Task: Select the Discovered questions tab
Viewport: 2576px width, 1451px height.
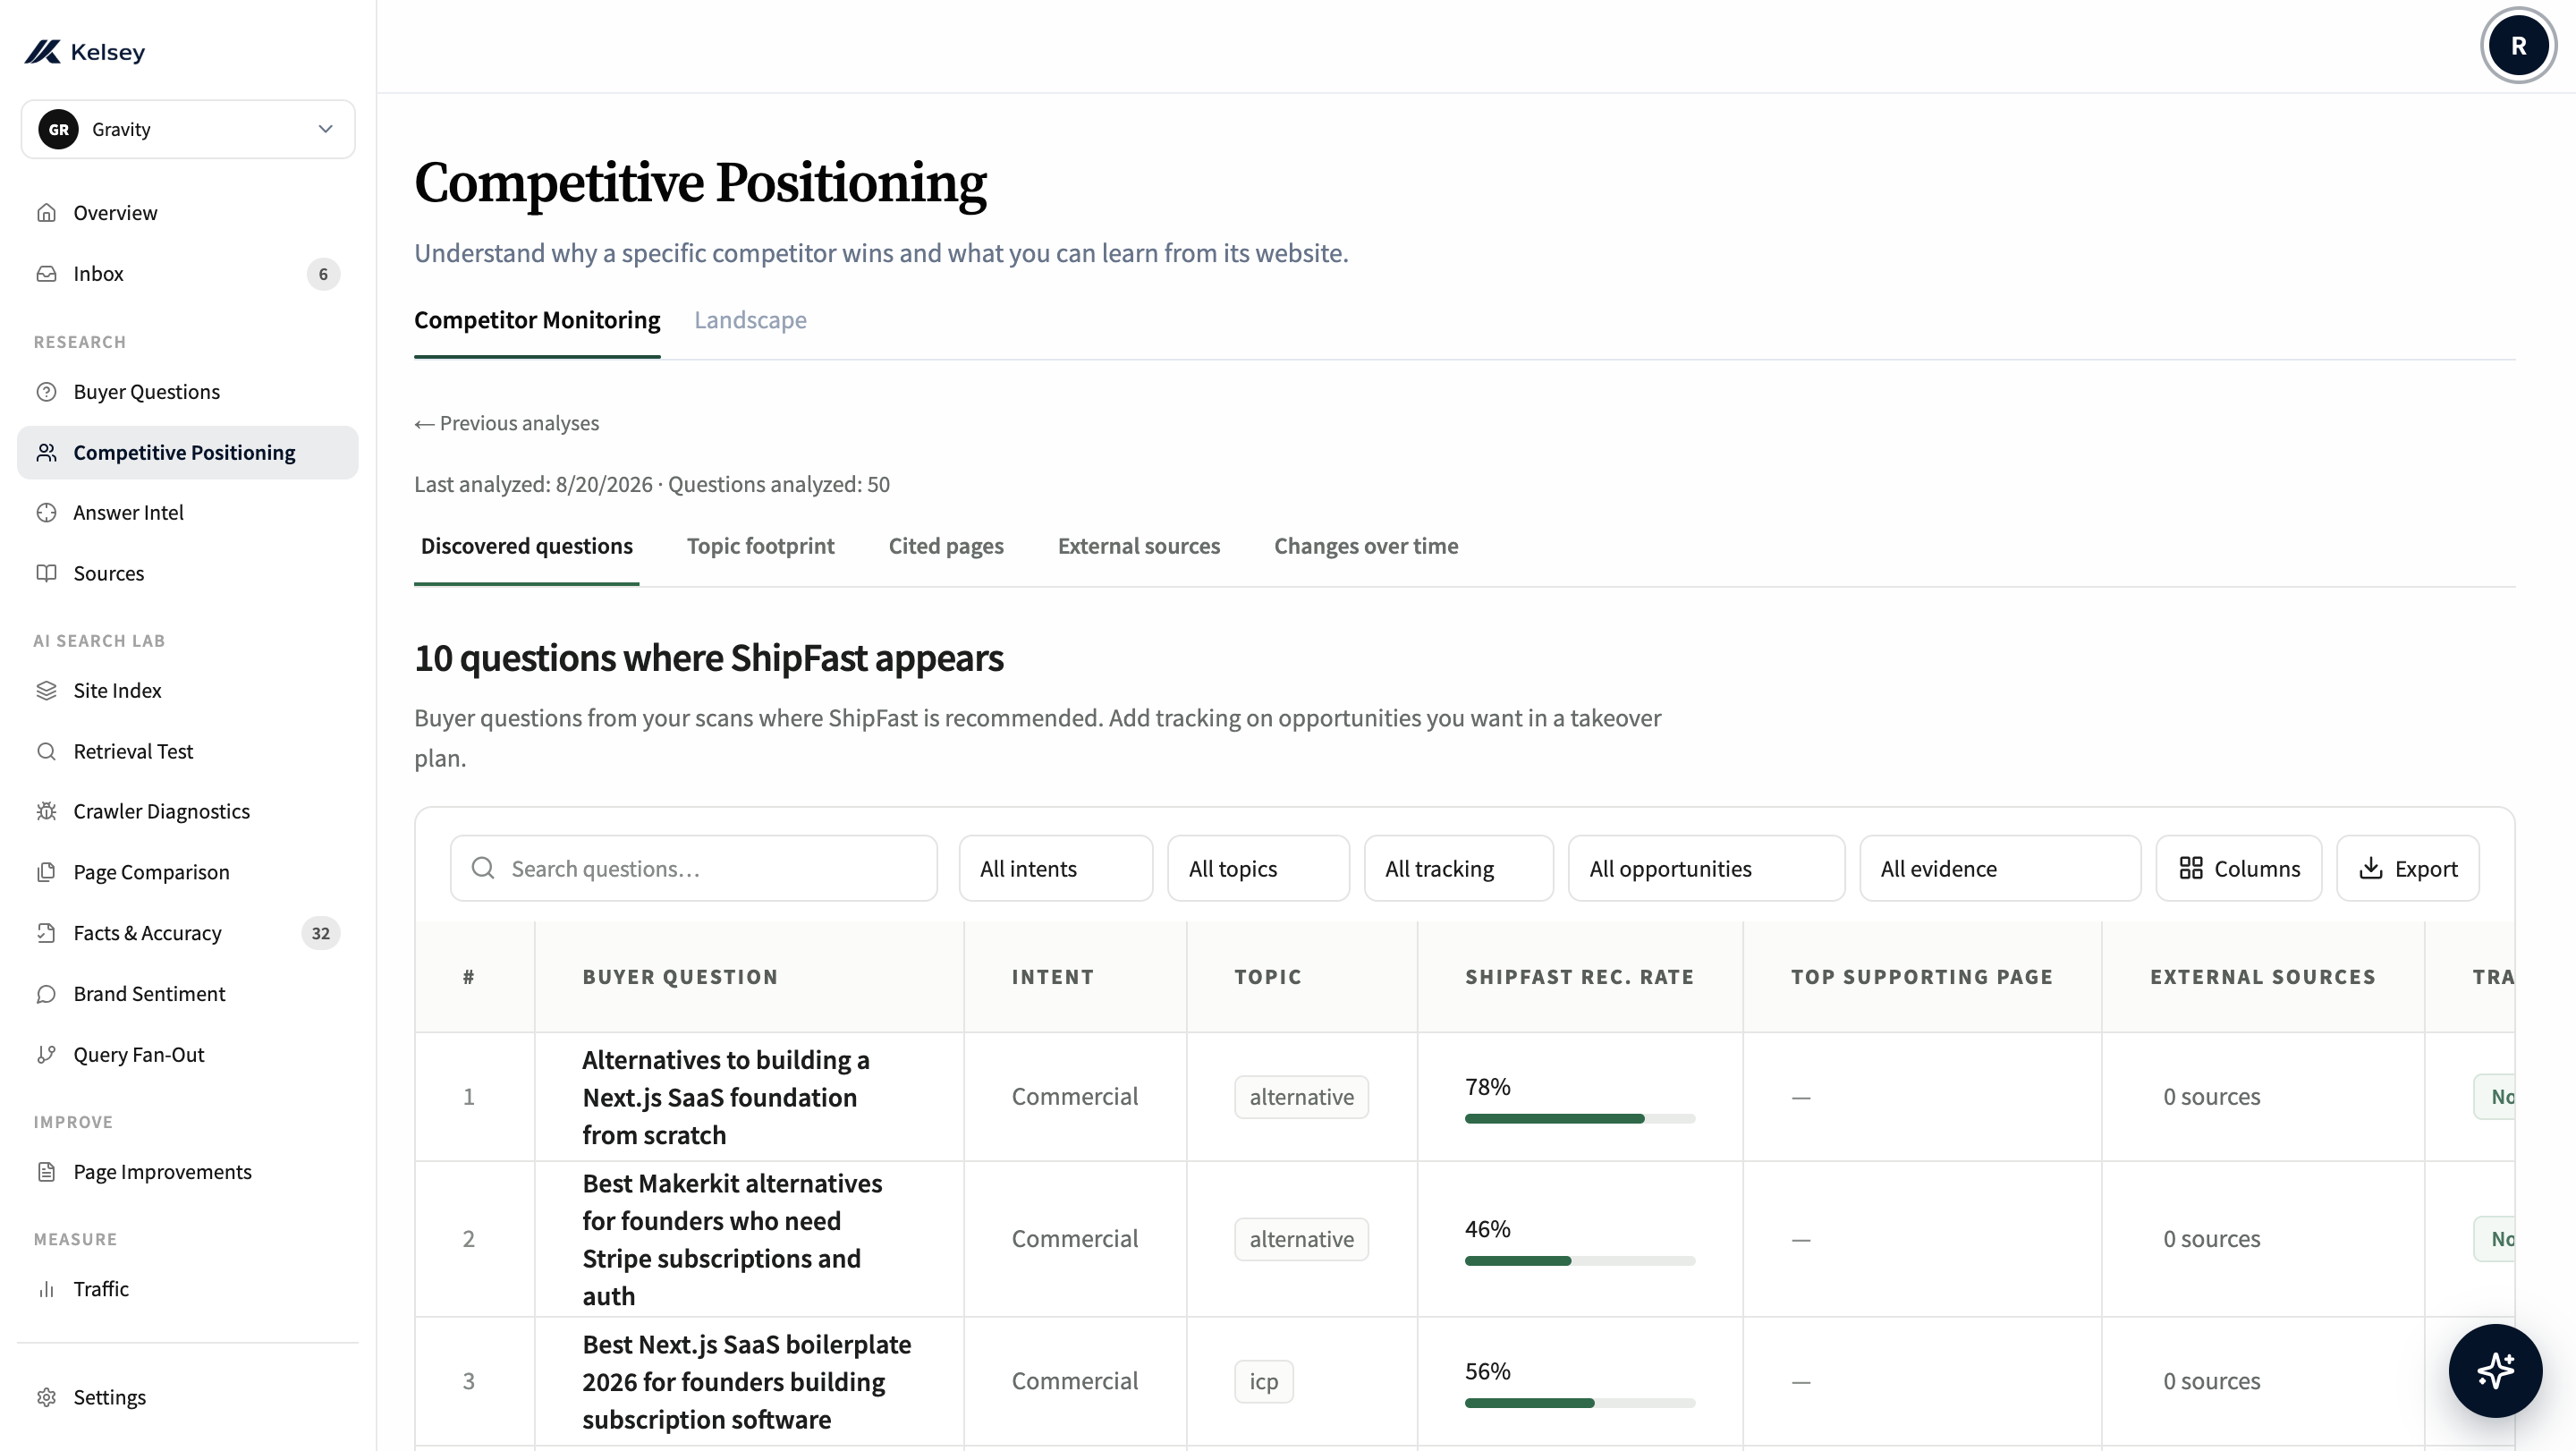Action: pos(526,546)
